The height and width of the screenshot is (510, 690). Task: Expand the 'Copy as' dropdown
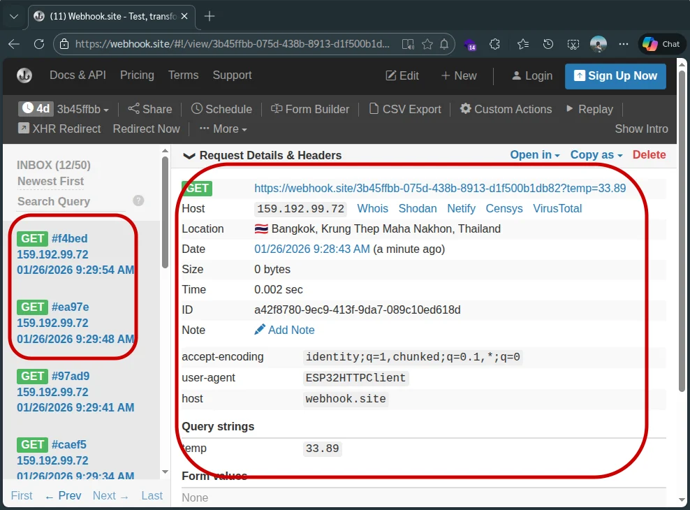click(x=596, y=155)
